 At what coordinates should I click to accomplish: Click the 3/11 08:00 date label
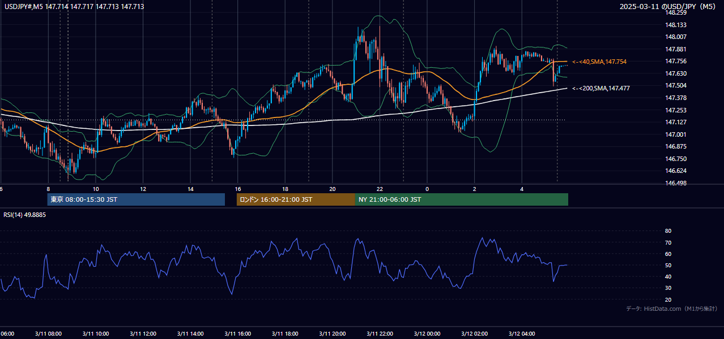coord(48,334)
